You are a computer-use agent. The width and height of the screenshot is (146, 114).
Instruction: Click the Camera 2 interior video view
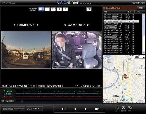click(77, 50)
